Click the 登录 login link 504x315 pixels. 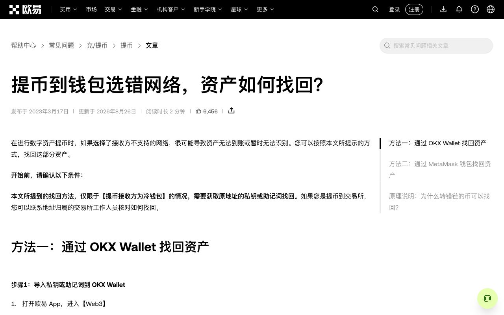click(395, 9)
